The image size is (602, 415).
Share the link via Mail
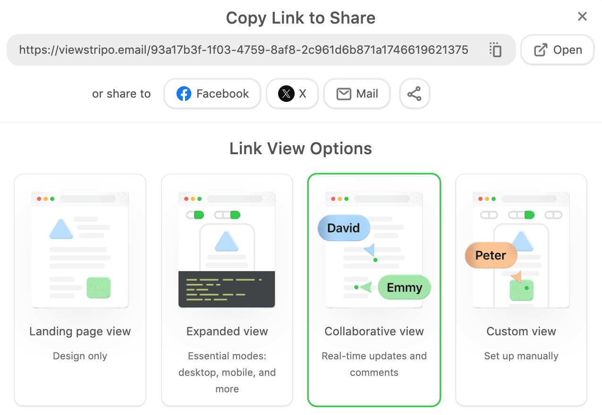coord(356,93)
